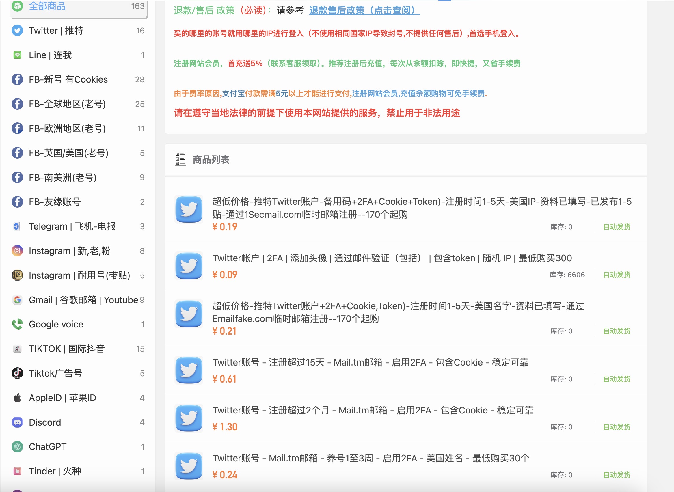Click the Telegram icon in the sidebar
This screenshot has height=492, width=674.
17,226
